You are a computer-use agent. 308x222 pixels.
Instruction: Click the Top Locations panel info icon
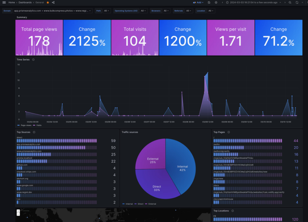point(233,211)
